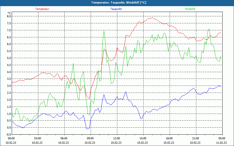Click the 11.02.23 date label on the x-axis
This screenshot has height=146, width=234.
pyautogui.click(x=221, y=143)
